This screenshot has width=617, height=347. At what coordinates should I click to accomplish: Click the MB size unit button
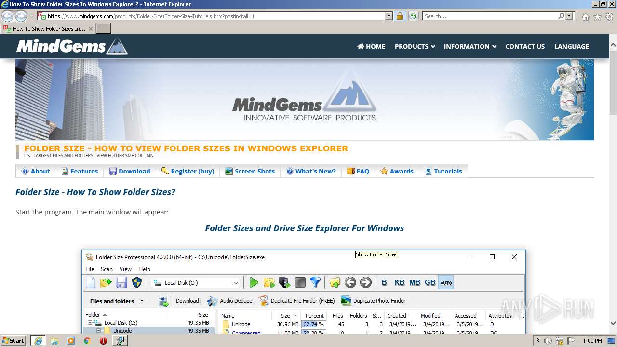pos(415,283)
